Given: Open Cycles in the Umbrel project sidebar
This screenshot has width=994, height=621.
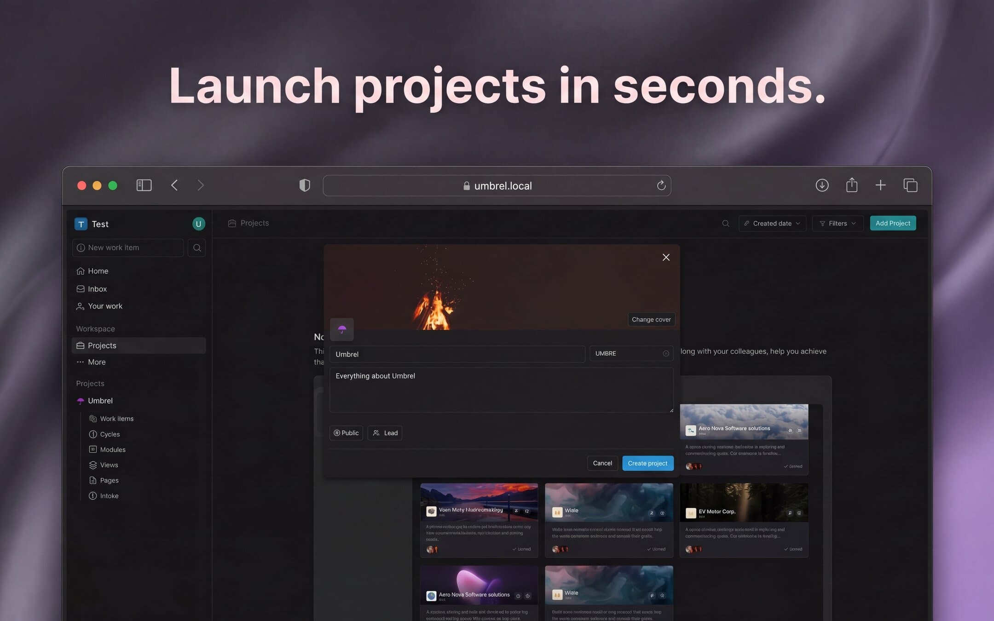Looking at the screenshot, I should click(110, 434).
